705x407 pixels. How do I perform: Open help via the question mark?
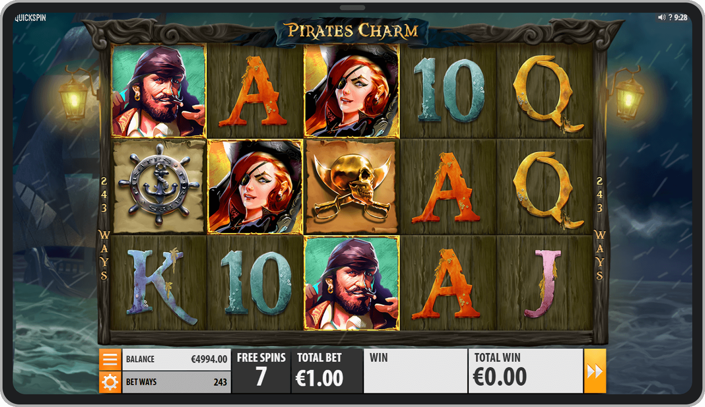point(670,17)
